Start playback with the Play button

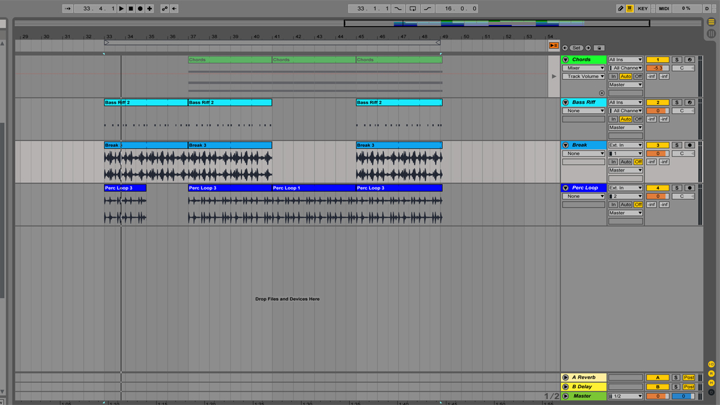point(122,8)
